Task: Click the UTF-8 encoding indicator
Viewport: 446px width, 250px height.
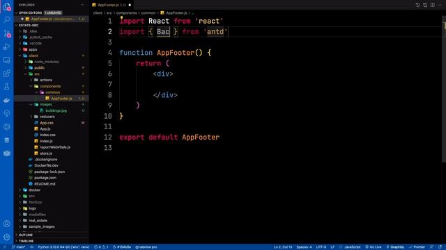Action: [x=321, y=247]
